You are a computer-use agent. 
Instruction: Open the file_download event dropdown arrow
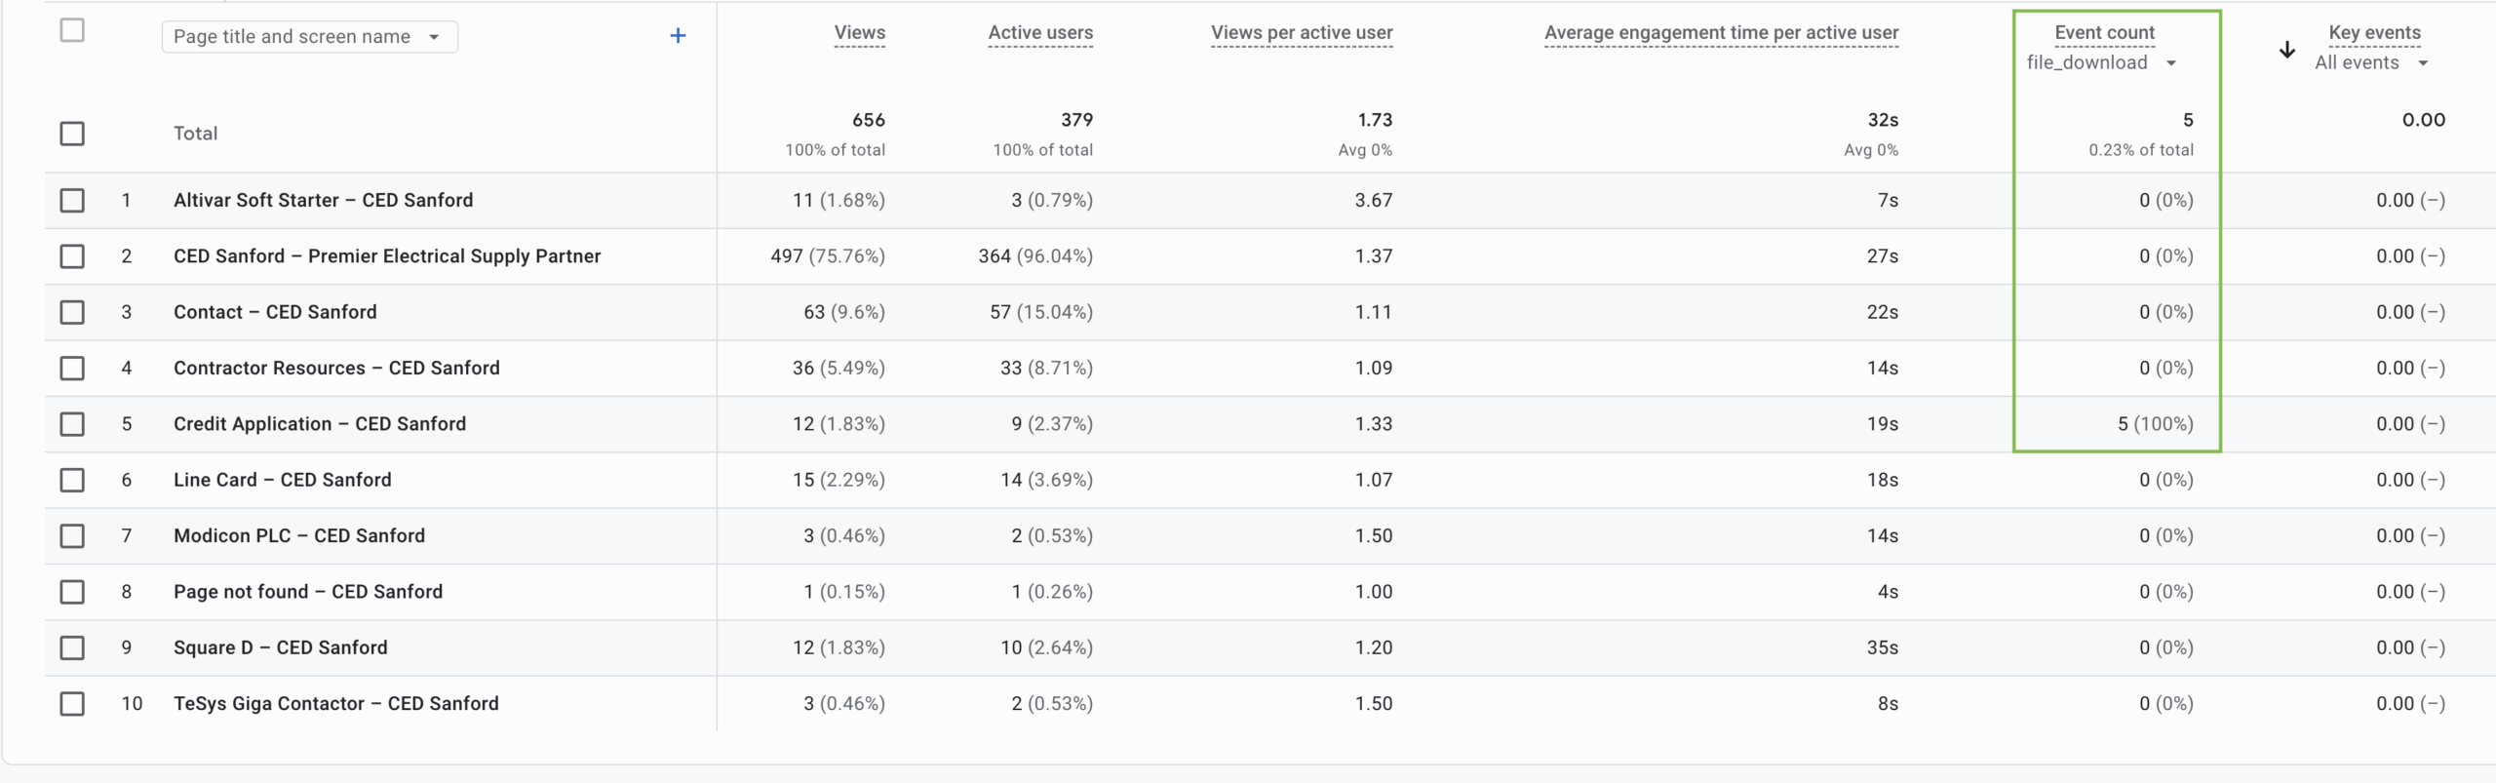pos(2171,63)
